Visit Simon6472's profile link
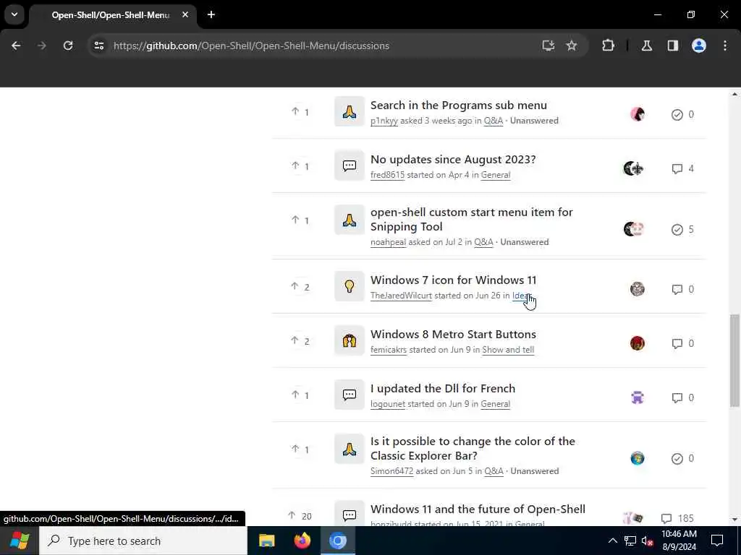This screenshot has width=741, height=555. point(391,471)
